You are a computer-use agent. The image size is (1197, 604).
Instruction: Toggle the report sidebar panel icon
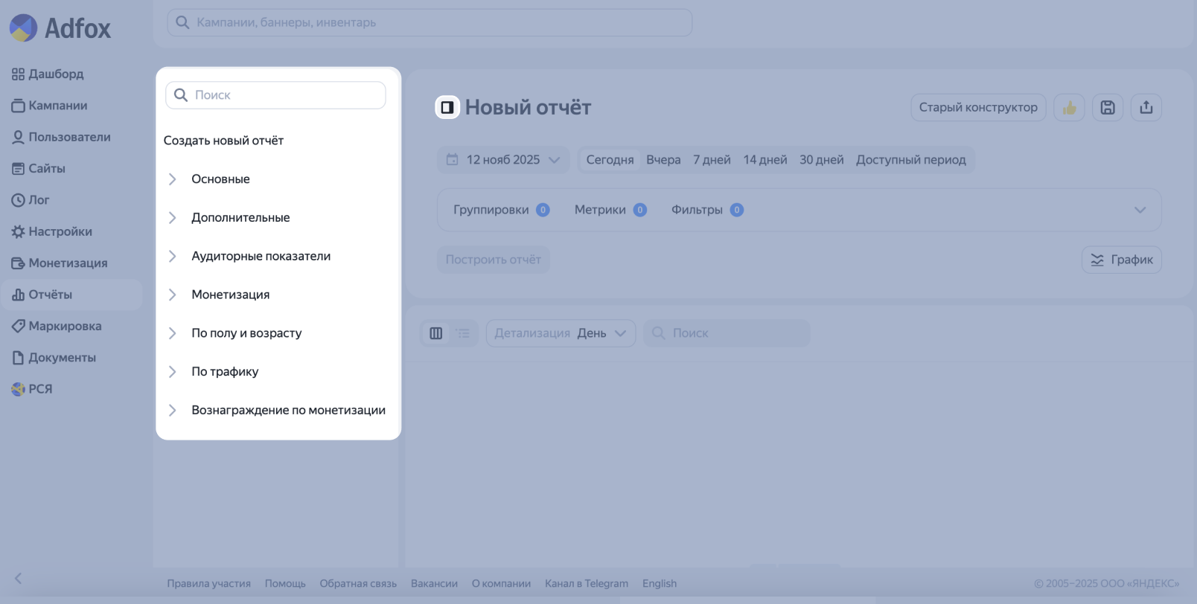pos(447,108)
